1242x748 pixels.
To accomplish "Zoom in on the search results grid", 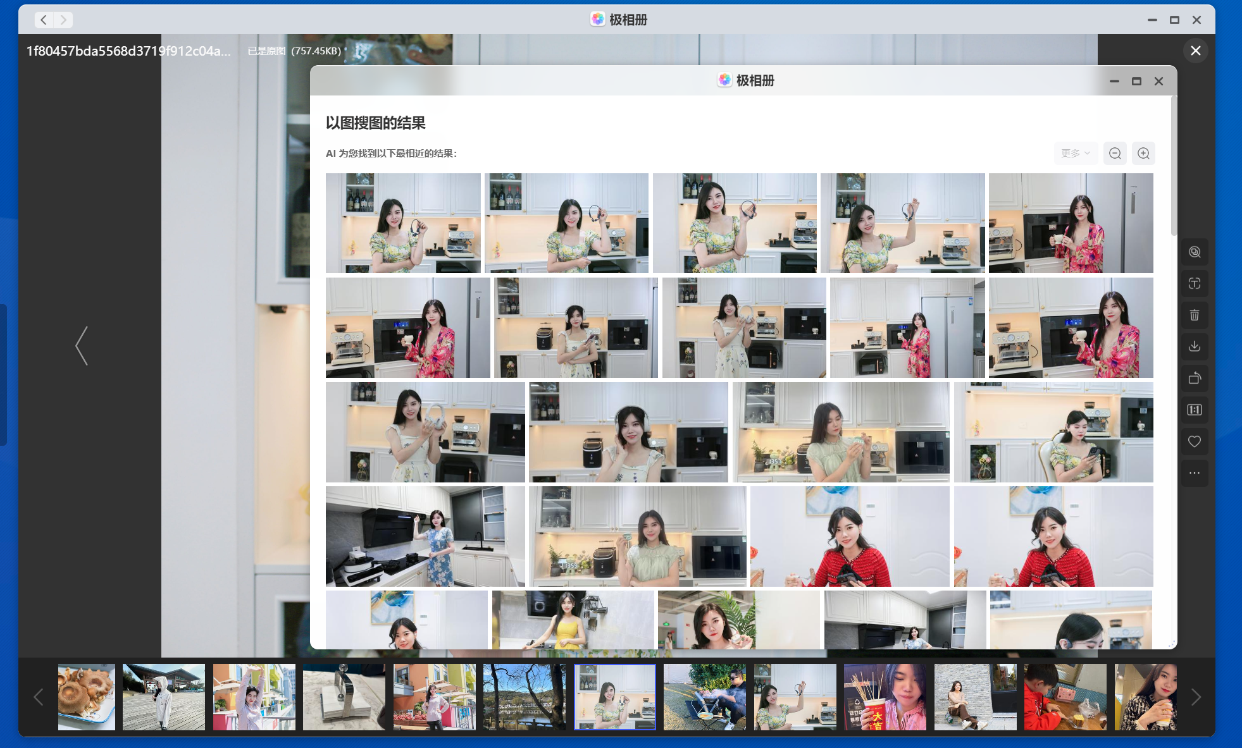I will 1143,153.
